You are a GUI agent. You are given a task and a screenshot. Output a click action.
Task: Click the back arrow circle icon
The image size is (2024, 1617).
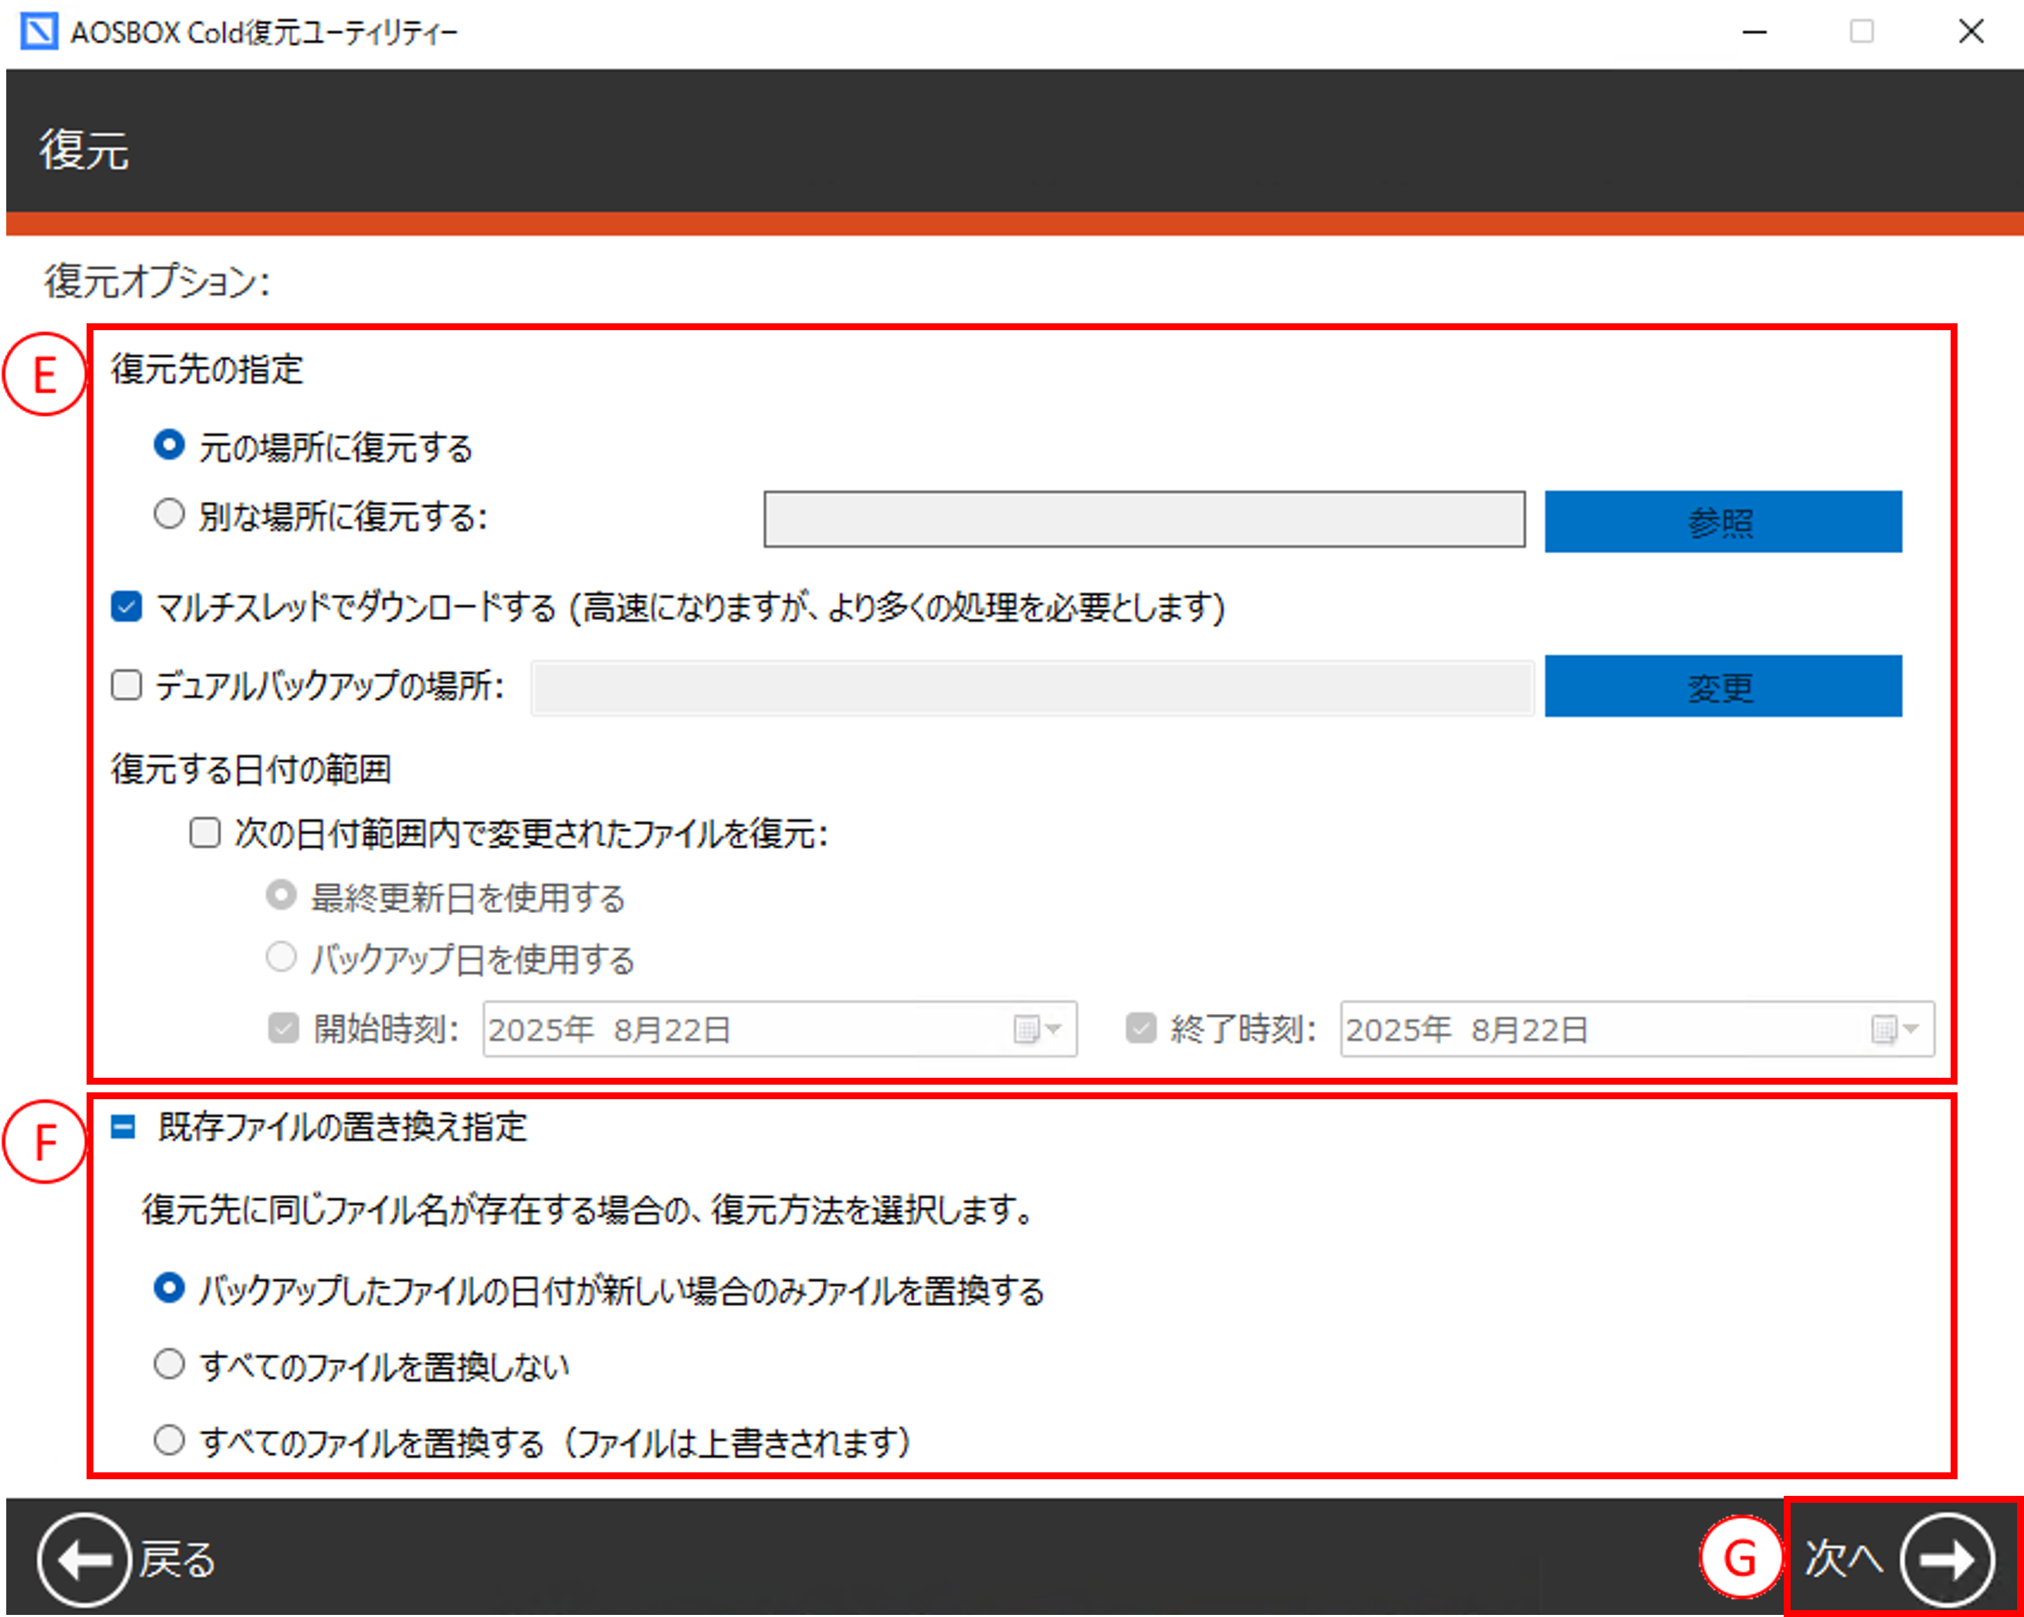point(84,1560)
